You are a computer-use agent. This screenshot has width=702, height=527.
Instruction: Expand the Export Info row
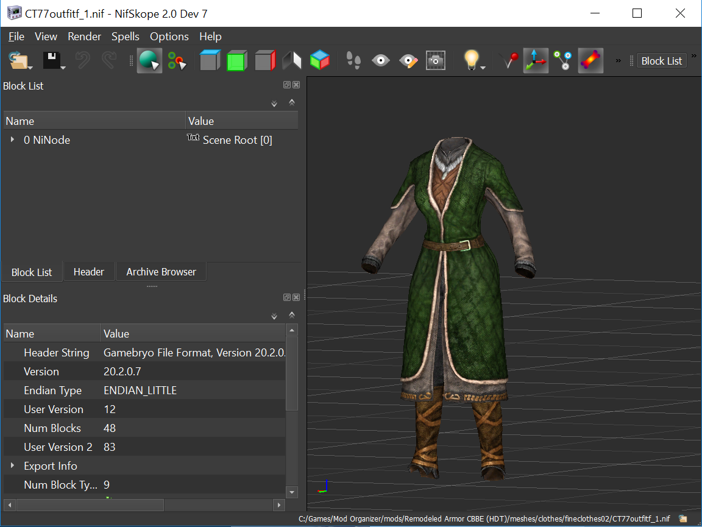click(12, 465)
